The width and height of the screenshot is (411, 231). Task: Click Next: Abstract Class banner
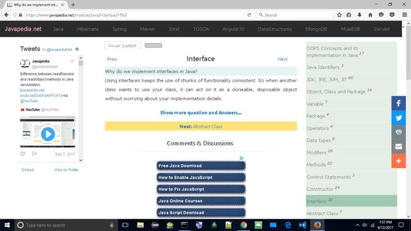pyautogui.click(x=201, y=126)
